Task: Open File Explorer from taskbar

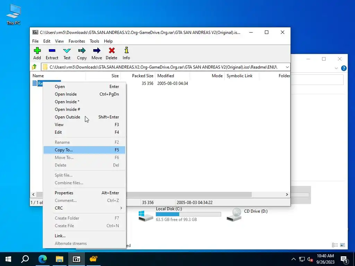Action: 59,259
